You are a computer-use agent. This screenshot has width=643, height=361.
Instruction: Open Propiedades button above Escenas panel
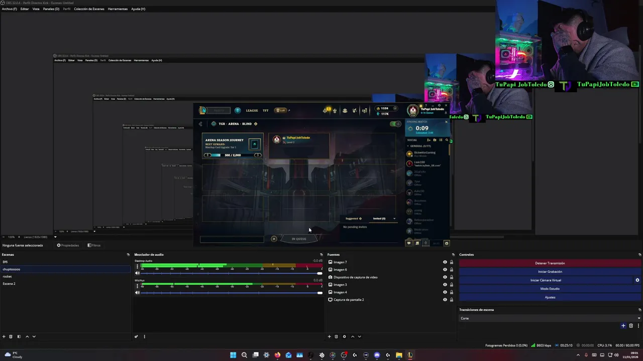pyautogui.click(x=68, y=245)
